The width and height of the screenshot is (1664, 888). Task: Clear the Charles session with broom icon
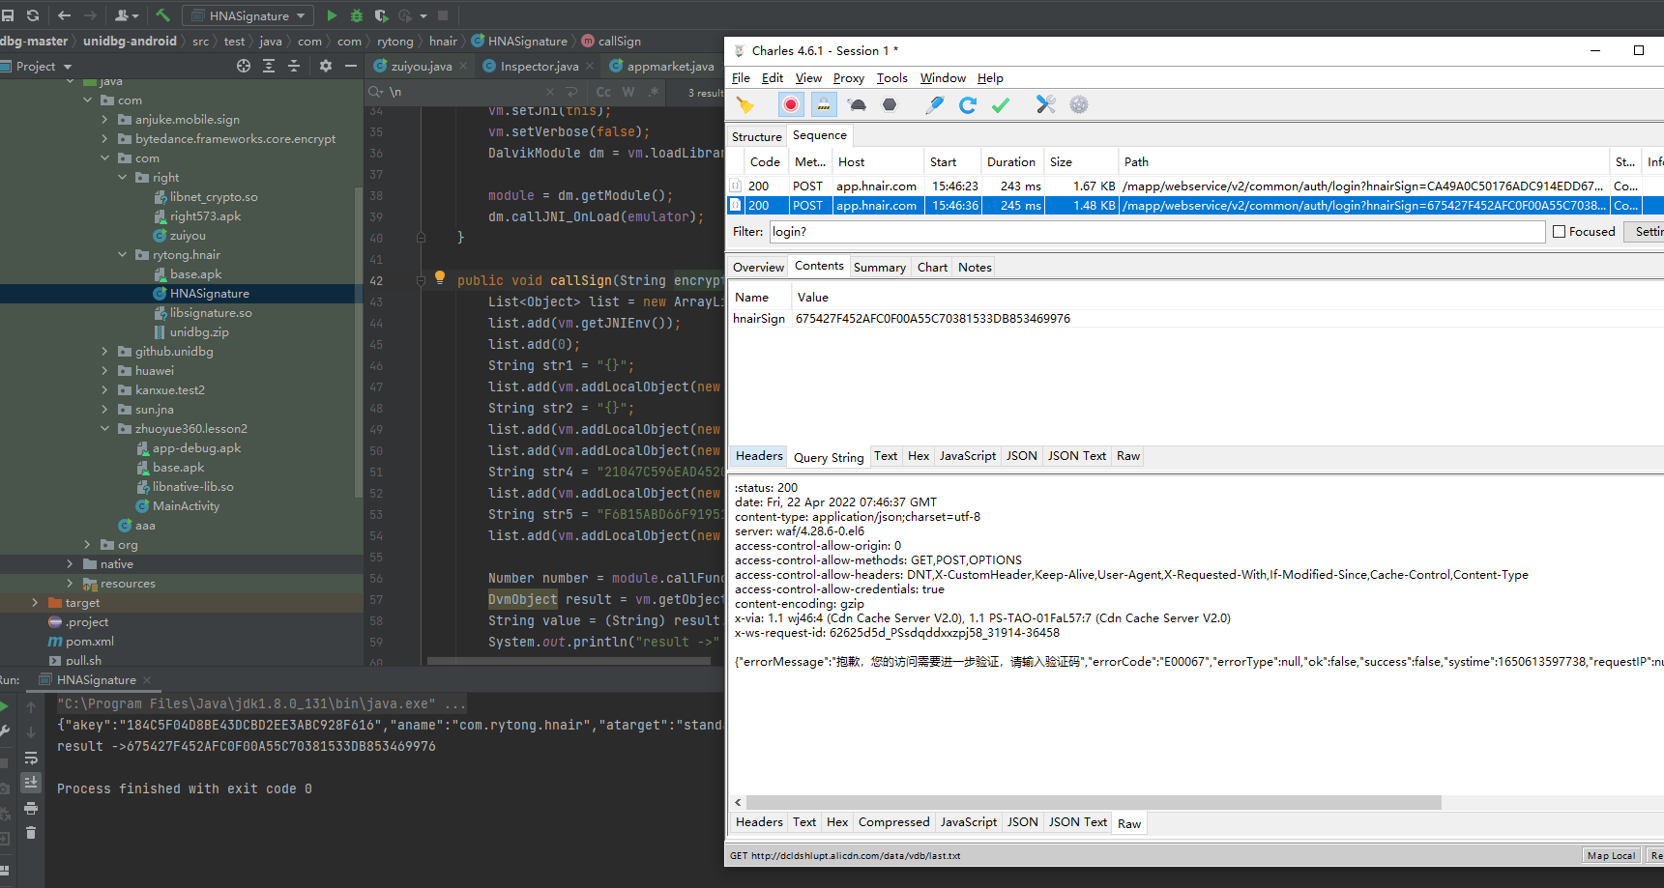[x=744, y=104]
